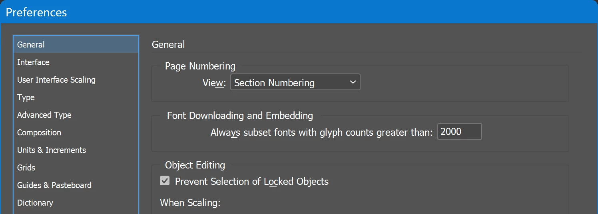Screen dimensions: 598x214
Task: Click the When Scaling label
Action: click(190, 203)
